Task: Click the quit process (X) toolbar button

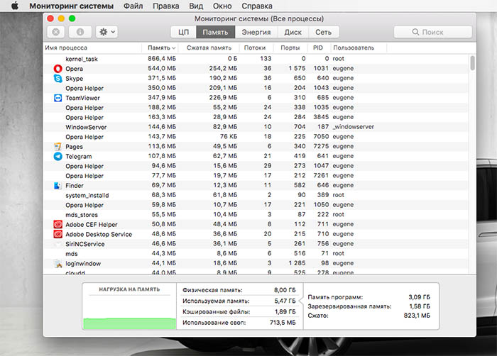Action: tap(56, 32)
